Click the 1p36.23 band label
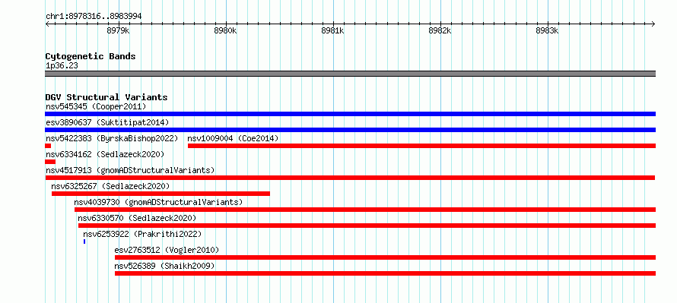This screenshot has height=303, width=677. tap(62, 66)
